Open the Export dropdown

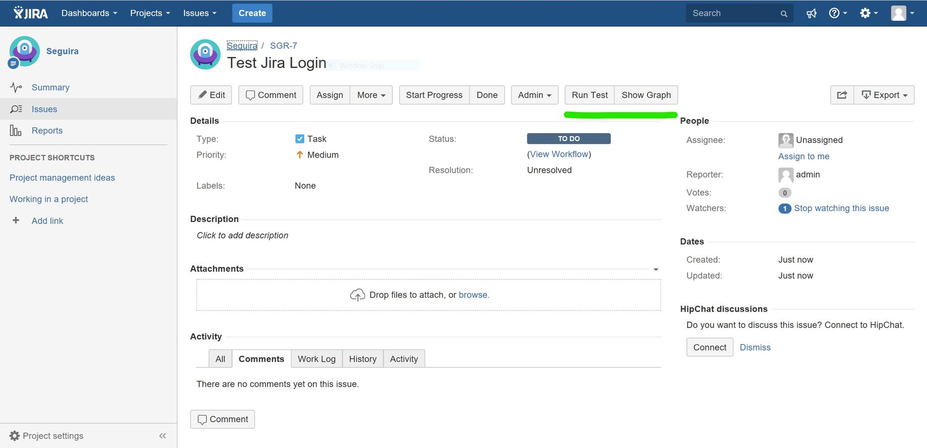pyautogui.click(x=884, y=95)
